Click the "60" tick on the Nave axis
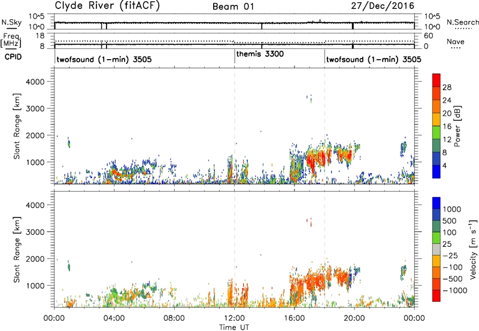 pos(428,36)
